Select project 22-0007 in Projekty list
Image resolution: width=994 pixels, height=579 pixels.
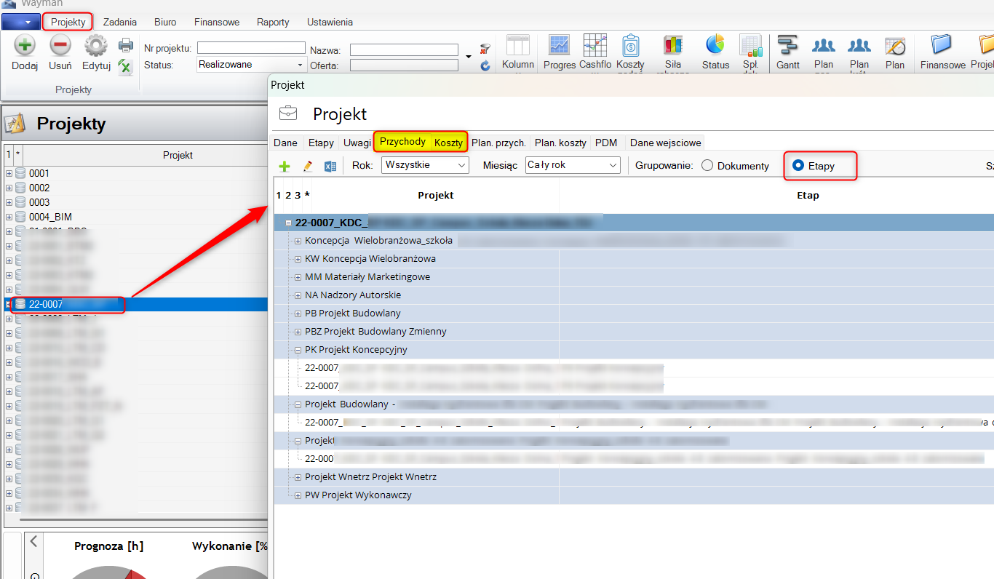pyautogui.click(x=136, y=304)
